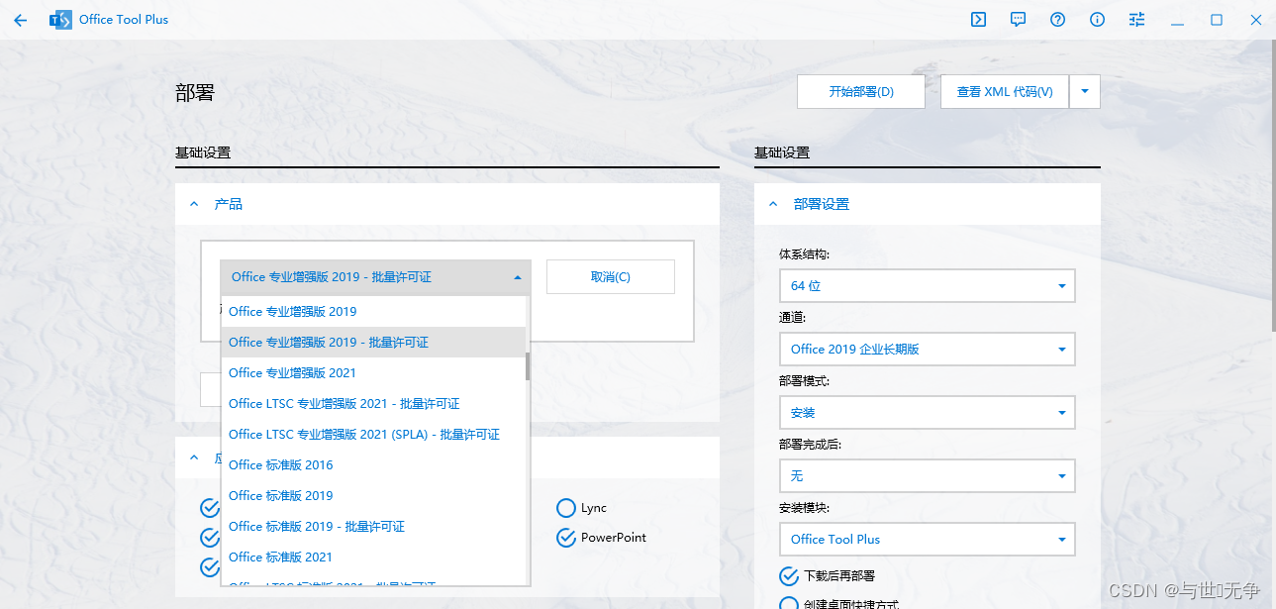Screen dimensions: 1276x609
Task: Open arrow menu next to 查看 XML 代码
Action: click(1085, 91)
